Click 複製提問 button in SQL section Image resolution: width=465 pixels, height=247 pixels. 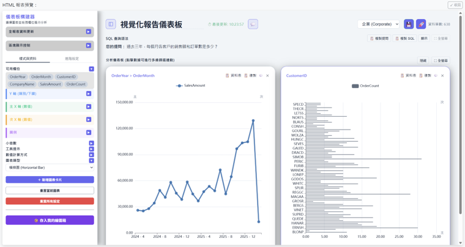click(379, 39)
